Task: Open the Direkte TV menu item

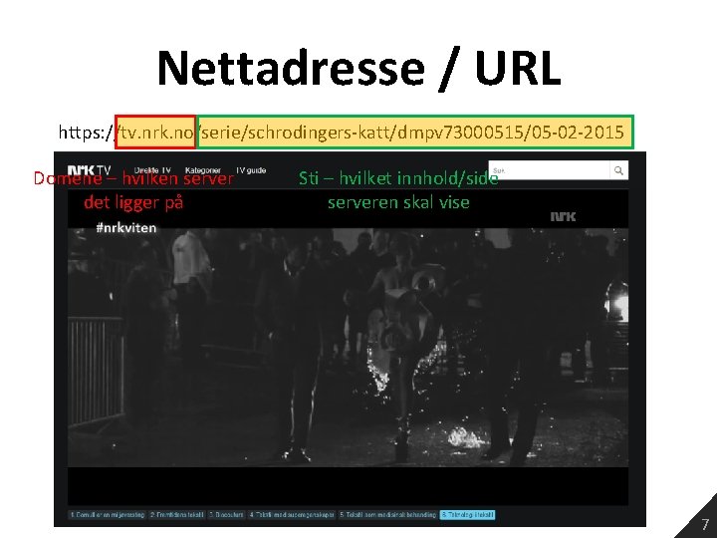Action: pos(152,170)
